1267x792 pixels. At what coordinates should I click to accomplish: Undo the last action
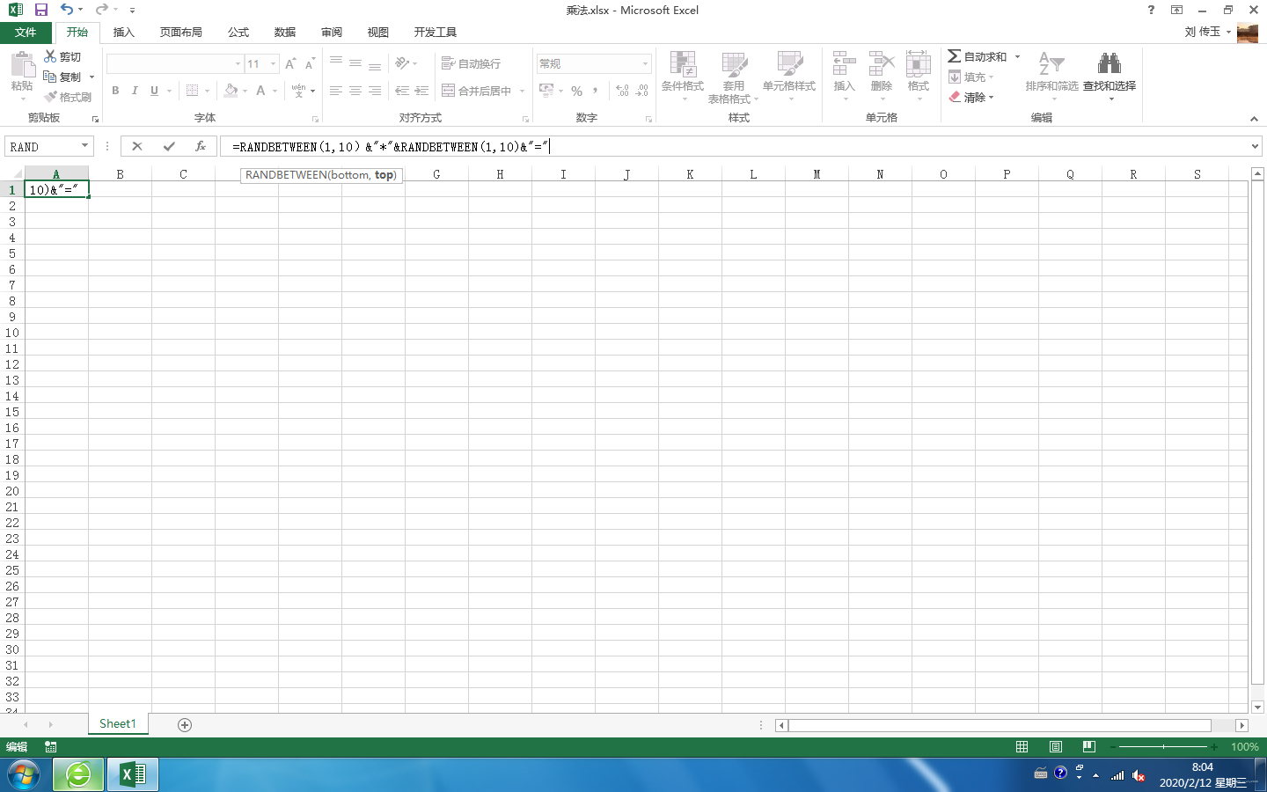(x=67, y=10)
